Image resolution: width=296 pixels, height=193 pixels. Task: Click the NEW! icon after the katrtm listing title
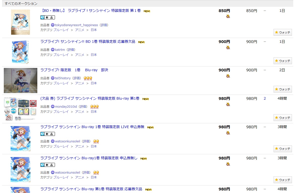coord(141,42)
